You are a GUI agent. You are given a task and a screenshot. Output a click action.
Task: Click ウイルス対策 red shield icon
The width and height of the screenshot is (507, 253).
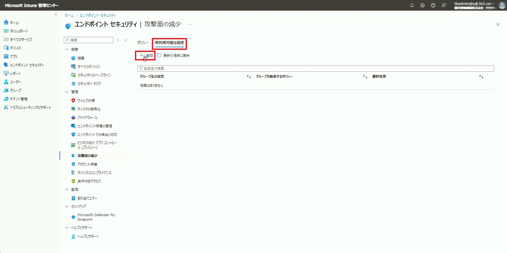73,101
